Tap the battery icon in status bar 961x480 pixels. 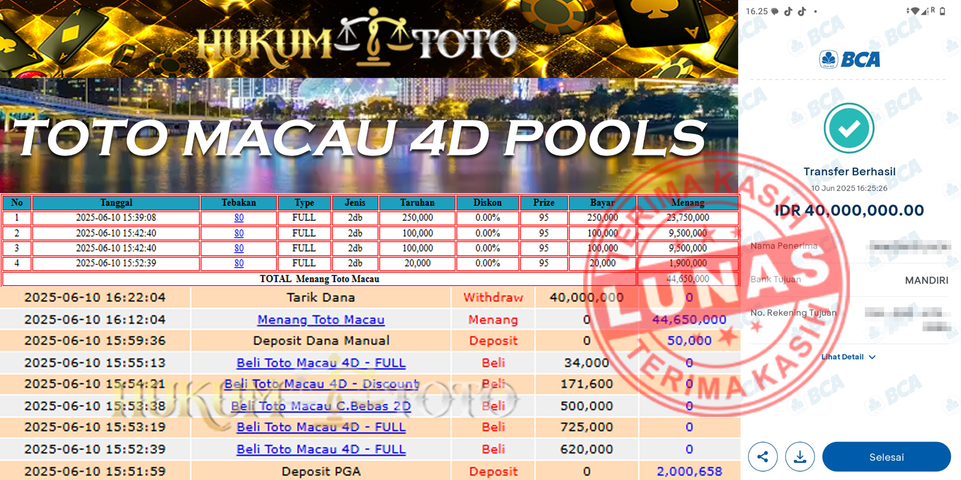coord(942,11)
